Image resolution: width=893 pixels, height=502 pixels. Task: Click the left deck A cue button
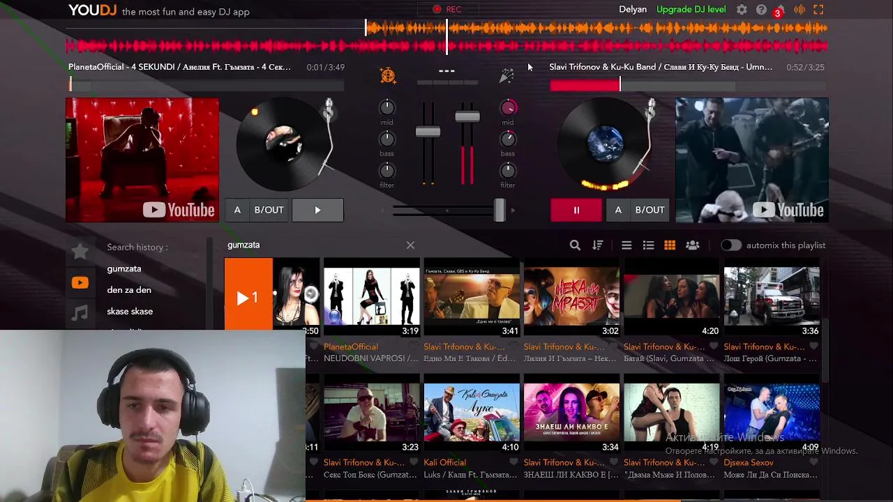coord(237,210)
